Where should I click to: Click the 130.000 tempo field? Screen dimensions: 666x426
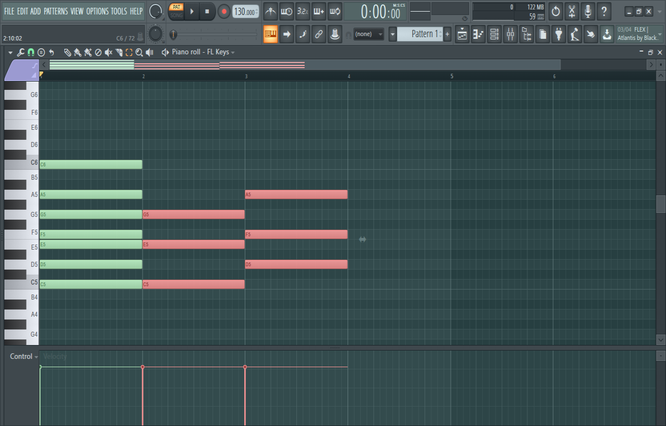[x=245, y=12]
